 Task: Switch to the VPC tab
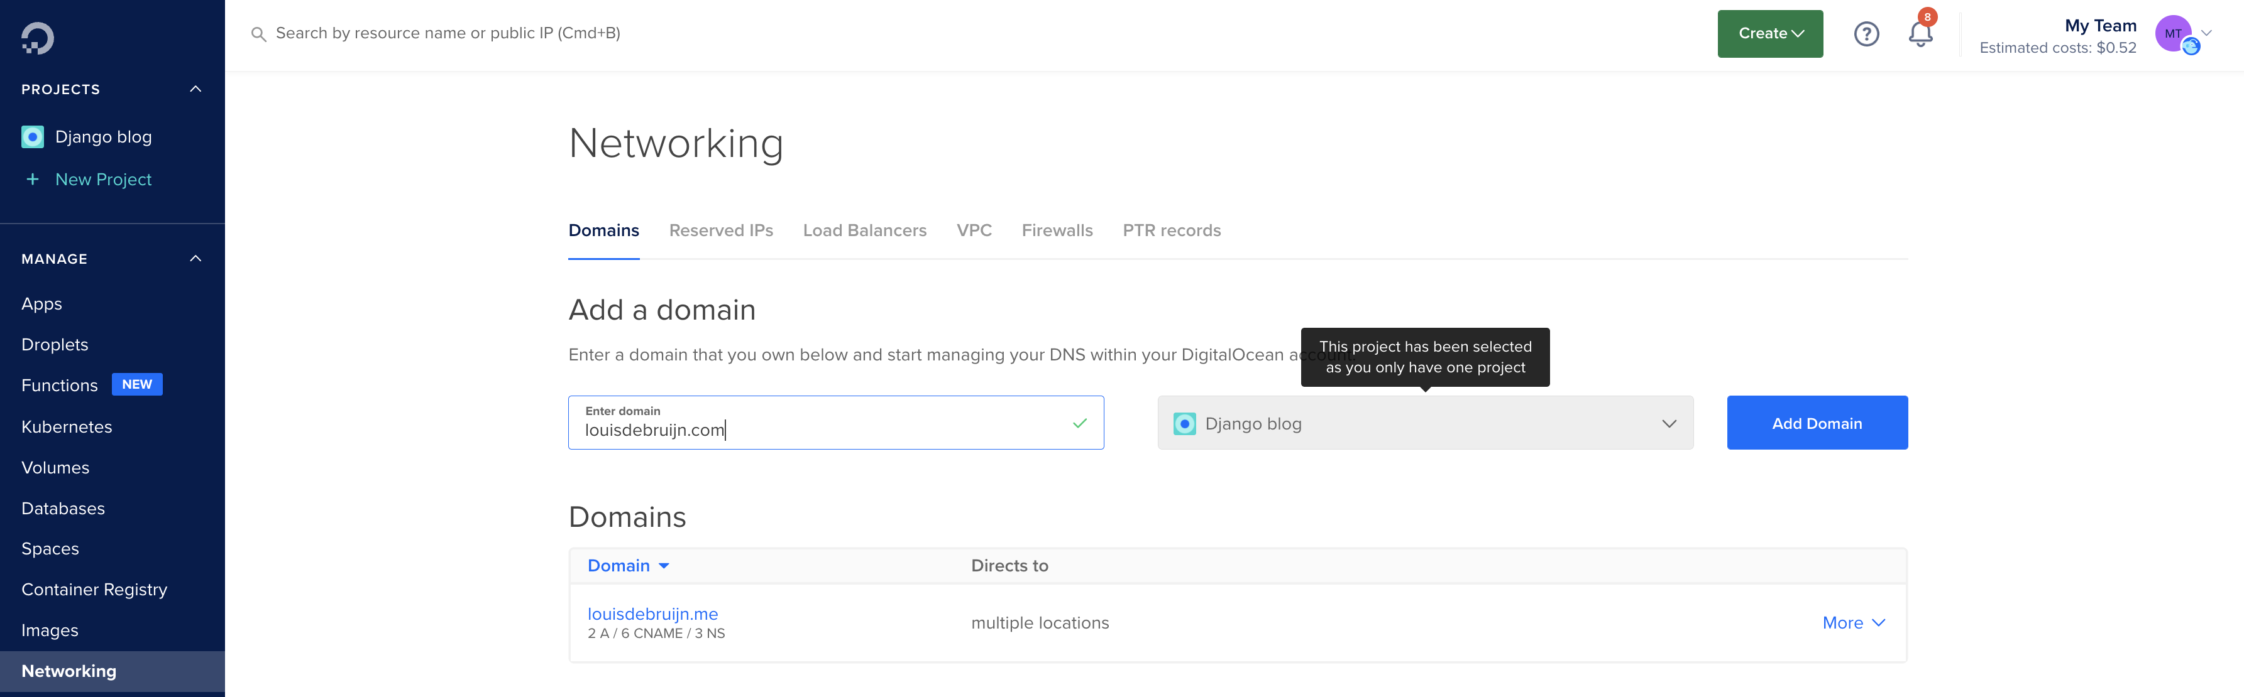pos(974,230)
